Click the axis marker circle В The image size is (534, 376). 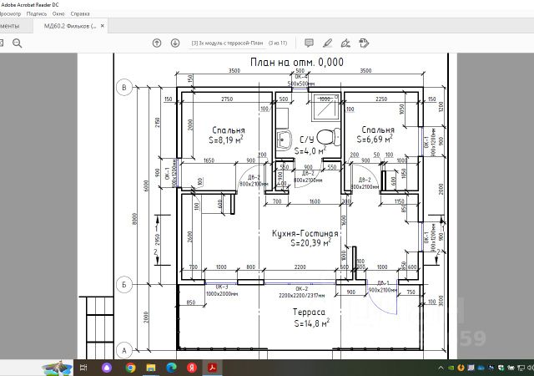(x=124, y=88)
